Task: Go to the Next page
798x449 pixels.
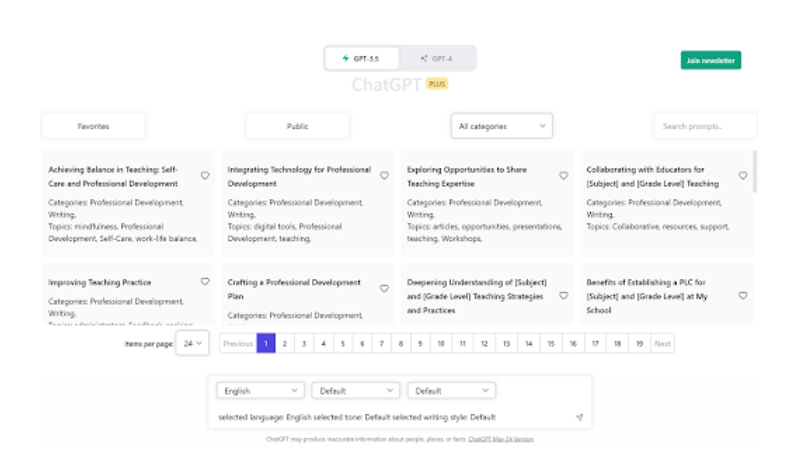Action: (x=662, y=344)
